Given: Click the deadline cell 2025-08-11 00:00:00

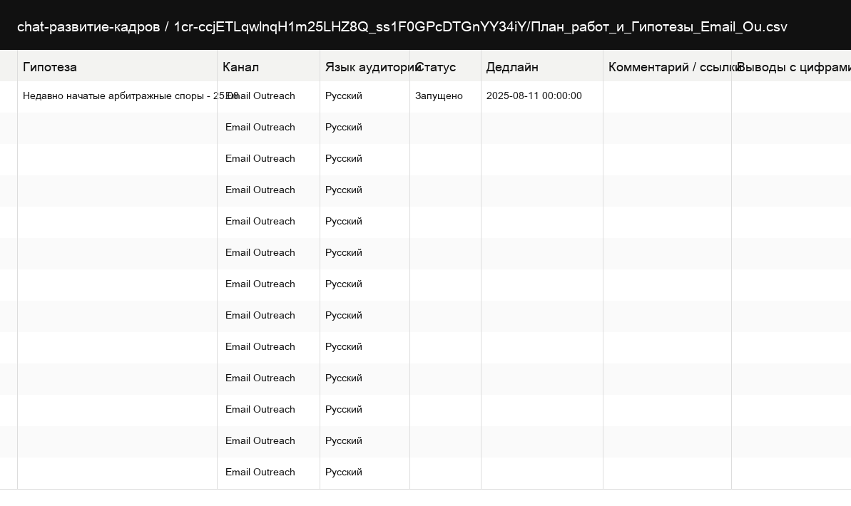Looking at the screenshot, I should 542,96.
